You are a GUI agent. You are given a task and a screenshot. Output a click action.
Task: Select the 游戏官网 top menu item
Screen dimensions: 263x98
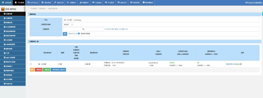click(x=135, y=3)
